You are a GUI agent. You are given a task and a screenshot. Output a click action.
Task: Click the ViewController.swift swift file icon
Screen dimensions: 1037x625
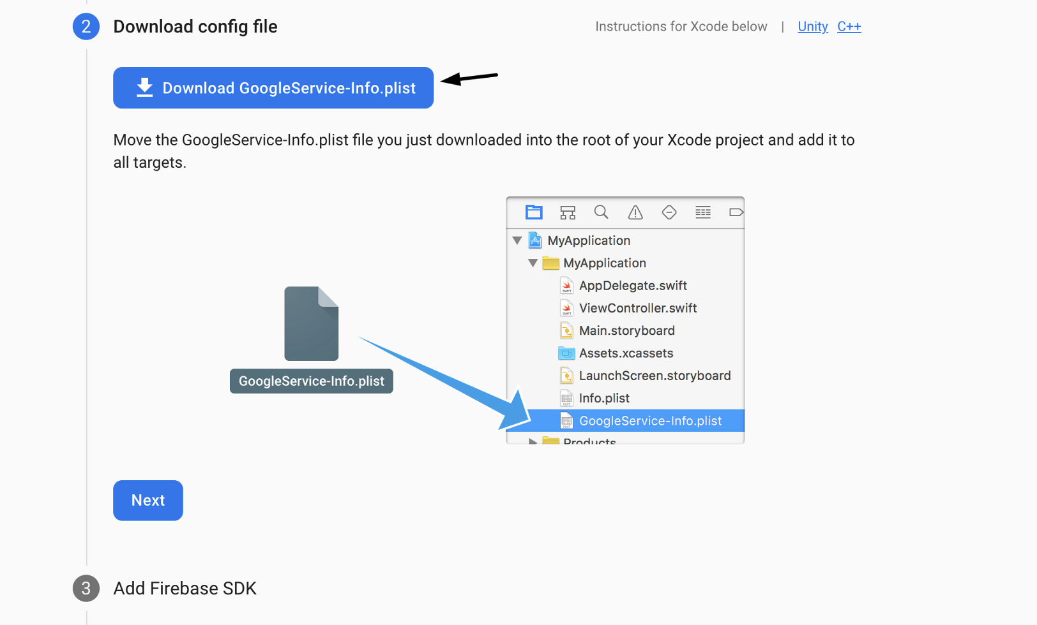click(566, 308)
